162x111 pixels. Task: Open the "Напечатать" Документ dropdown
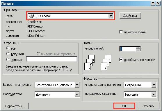77,94
